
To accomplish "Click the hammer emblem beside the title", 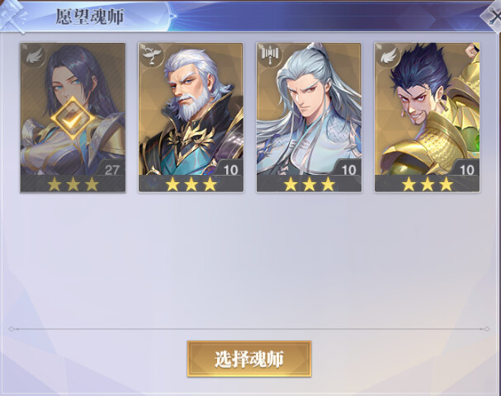I will [x=13, y=16].
